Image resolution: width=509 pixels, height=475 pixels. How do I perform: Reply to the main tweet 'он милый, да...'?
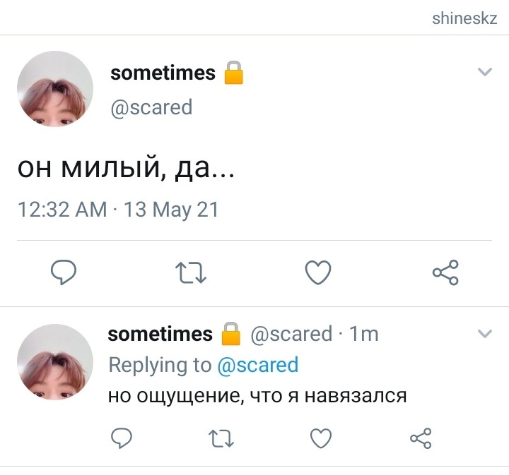click(x=64, y=272)
